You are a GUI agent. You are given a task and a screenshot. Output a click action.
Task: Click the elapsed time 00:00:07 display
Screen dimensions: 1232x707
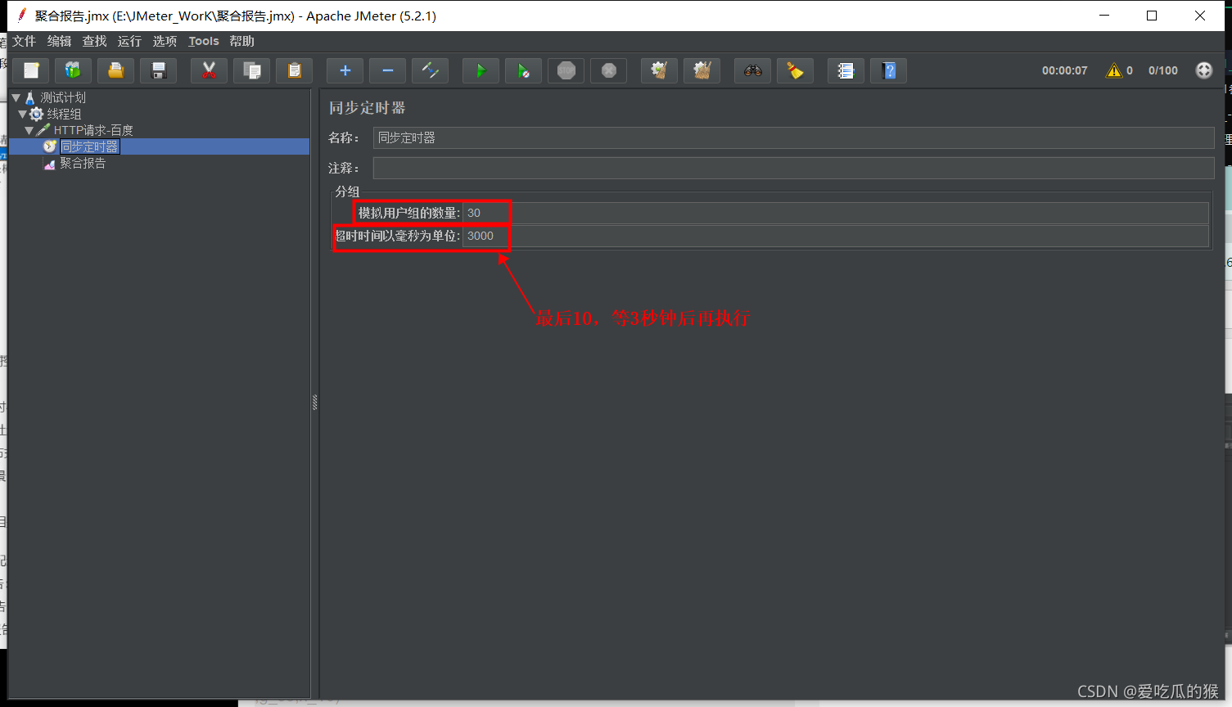pos(1064,70)
